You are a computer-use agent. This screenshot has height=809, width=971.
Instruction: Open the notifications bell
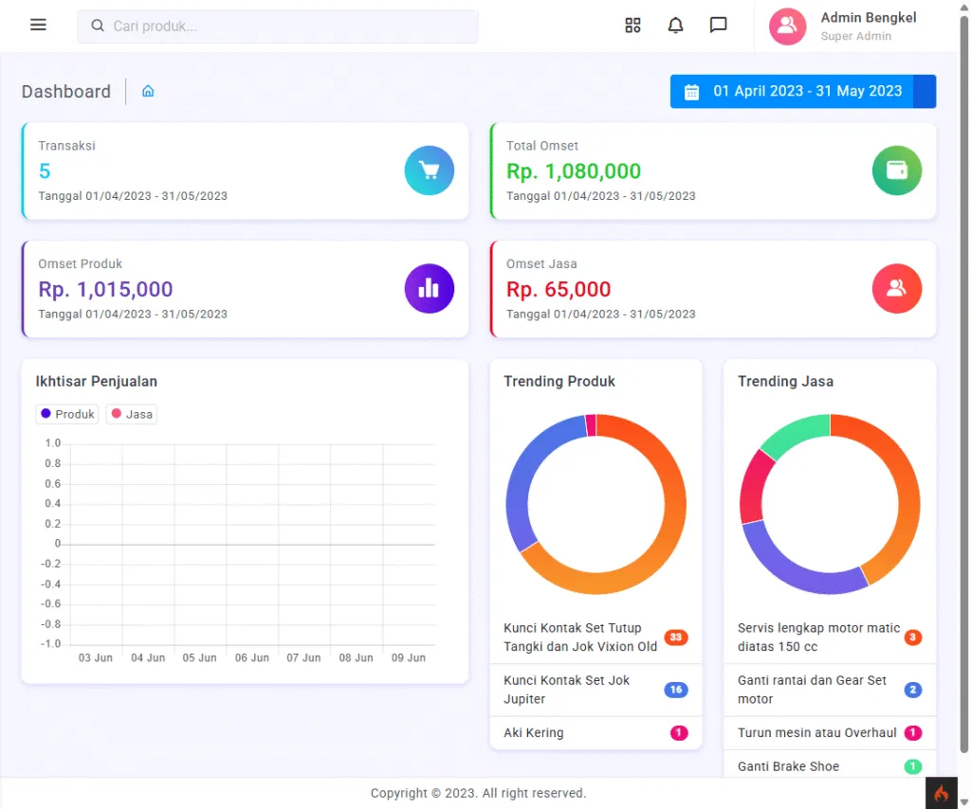(x=675, y=26)
